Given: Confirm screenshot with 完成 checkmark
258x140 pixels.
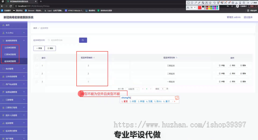Looking at the screenshot, I should tap(254, 3).
